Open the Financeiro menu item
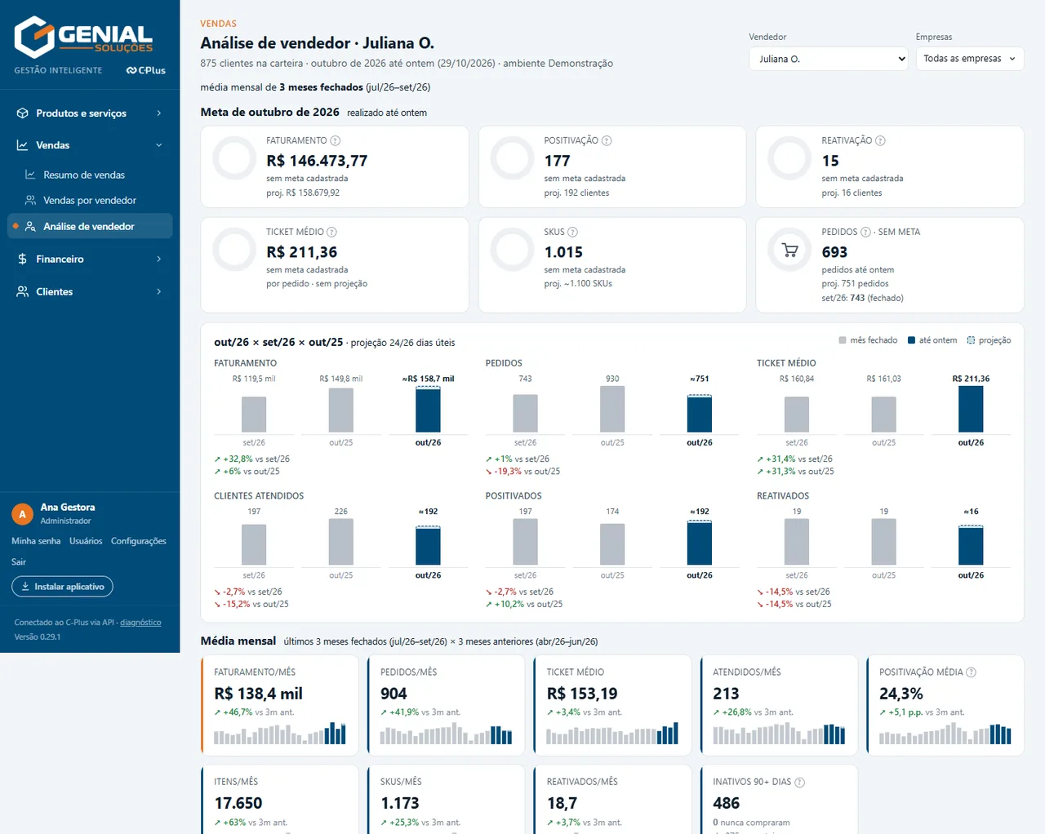 (x=90, y=259)
